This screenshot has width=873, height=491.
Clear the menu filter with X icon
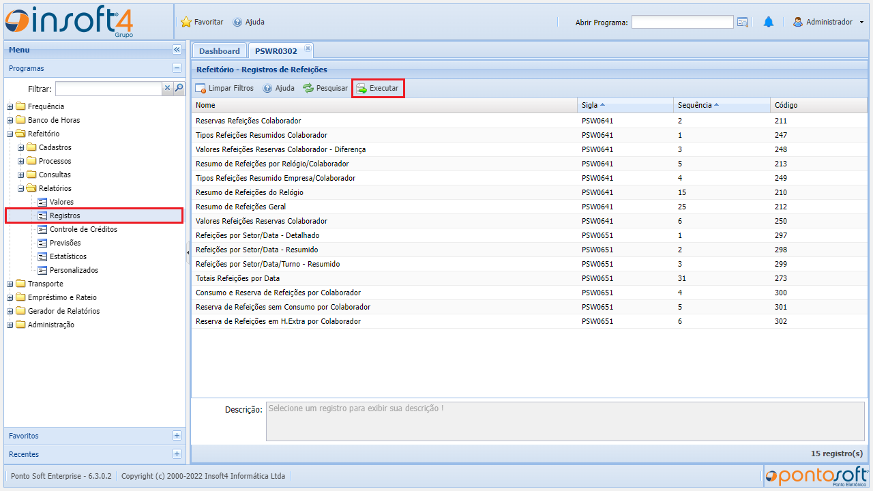click(167, 88)
